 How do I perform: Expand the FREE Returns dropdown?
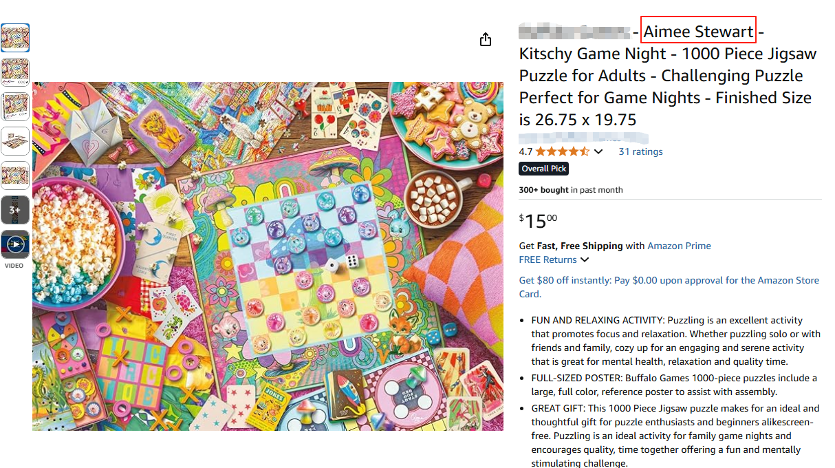[x=554, y=259]
